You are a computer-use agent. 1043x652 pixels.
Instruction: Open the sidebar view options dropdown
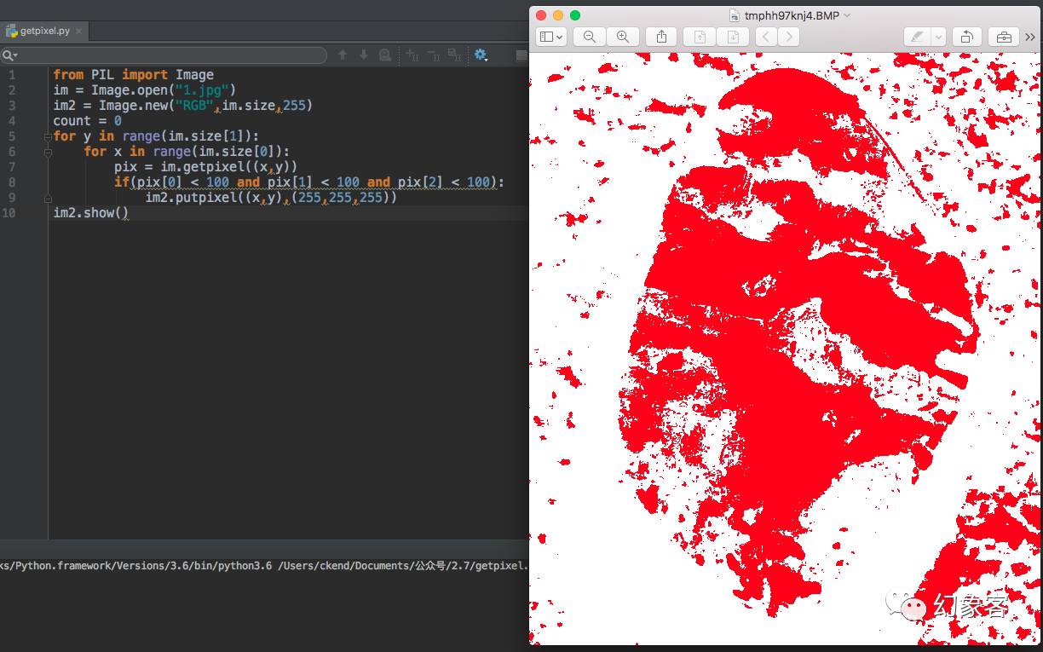[551, 37]
